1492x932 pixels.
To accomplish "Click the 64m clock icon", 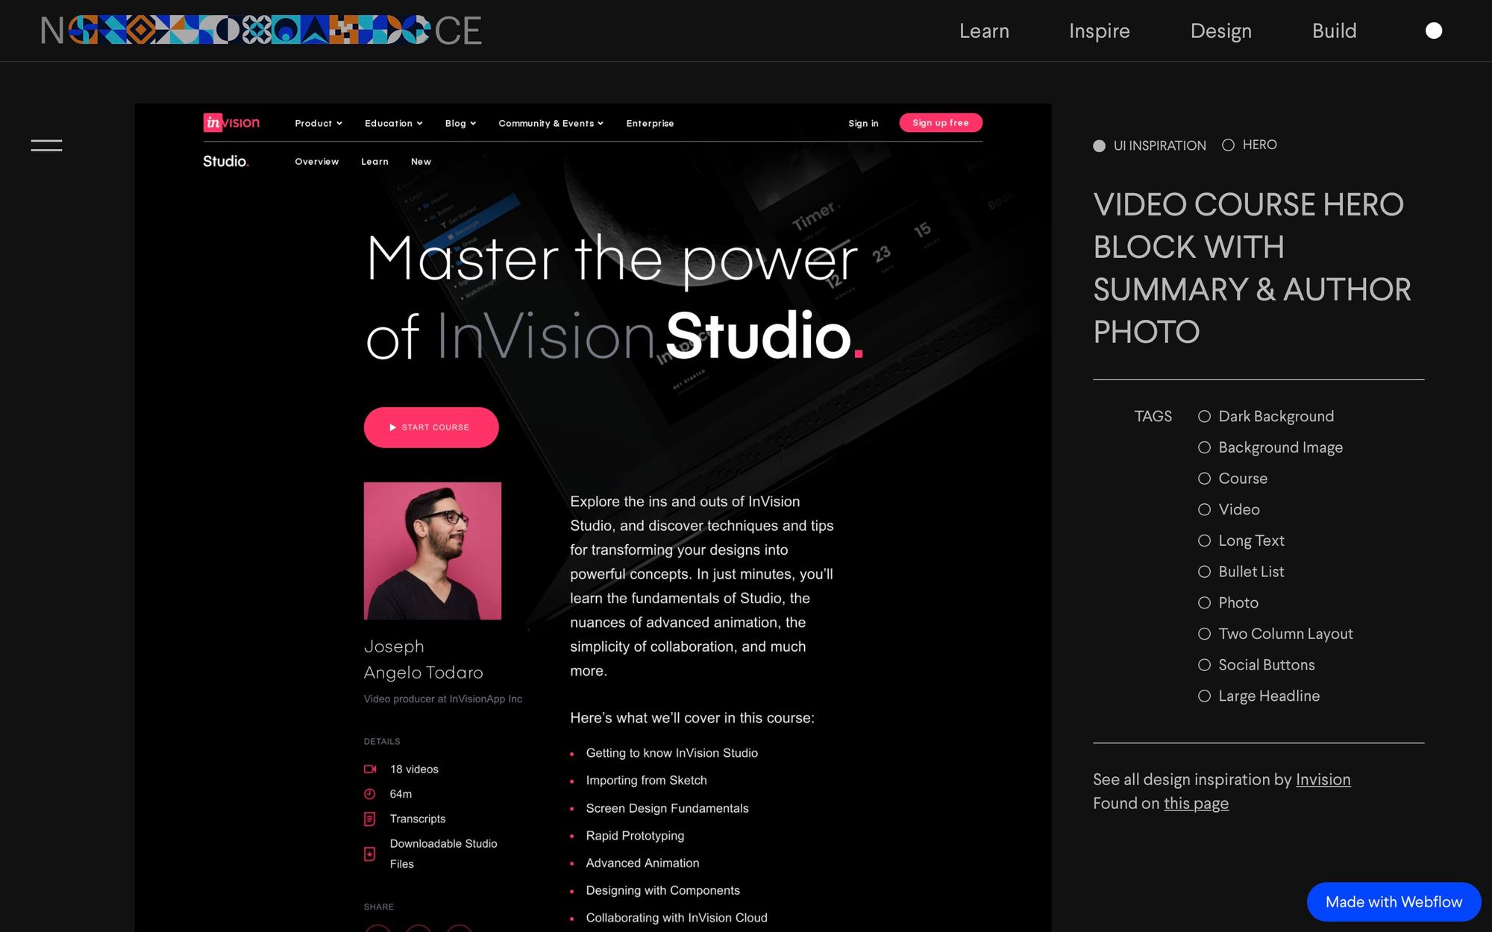I will tap(370, 794).
